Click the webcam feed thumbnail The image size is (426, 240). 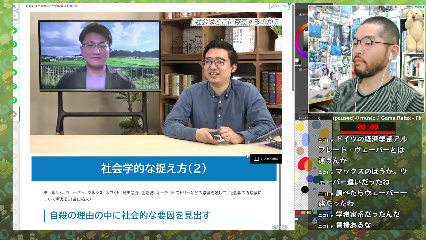366,59
